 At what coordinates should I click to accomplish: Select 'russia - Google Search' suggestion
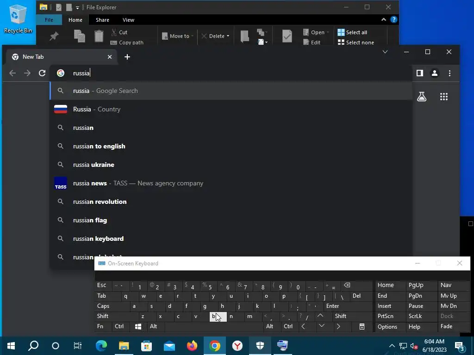(x=231, y=91)
